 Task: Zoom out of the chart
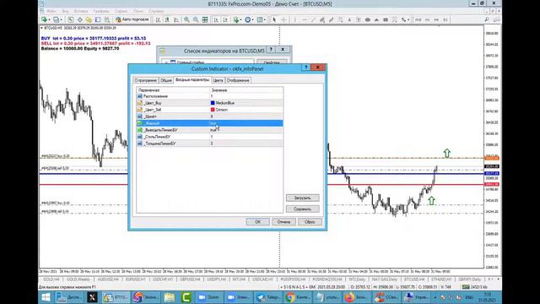(196, 19)
